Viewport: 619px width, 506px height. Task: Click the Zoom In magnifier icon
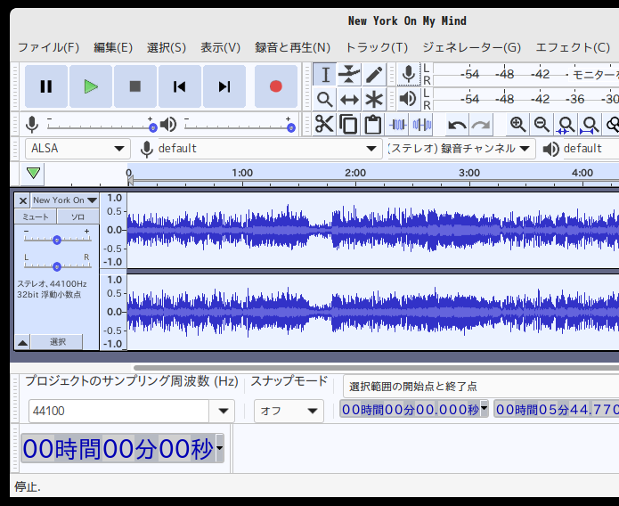517,125
